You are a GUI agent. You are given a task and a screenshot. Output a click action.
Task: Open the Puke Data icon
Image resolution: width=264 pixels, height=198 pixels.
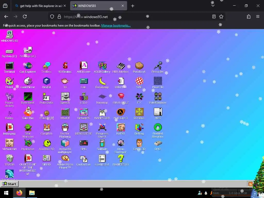[46, 98]
